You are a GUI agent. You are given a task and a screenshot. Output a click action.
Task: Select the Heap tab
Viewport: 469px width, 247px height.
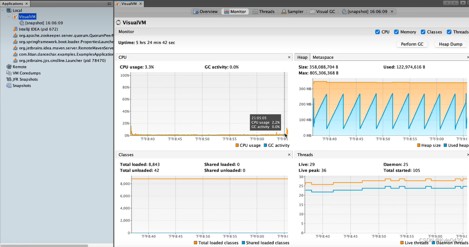point(302,57)
